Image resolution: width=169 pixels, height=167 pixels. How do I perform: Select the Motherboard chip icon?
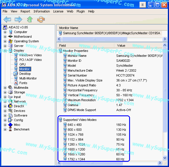tap(10, 37)
